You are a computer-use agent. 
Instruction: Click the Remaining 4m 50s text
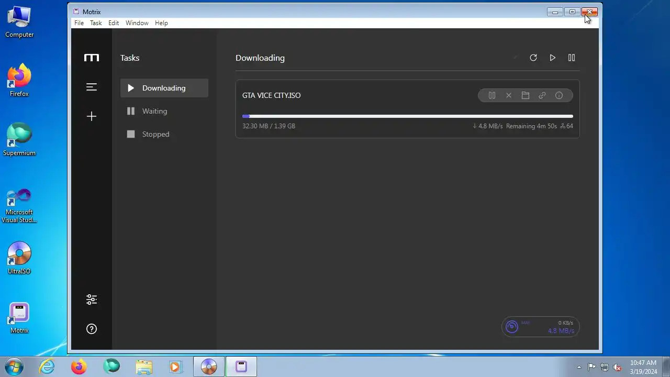[x=531, y=126]
